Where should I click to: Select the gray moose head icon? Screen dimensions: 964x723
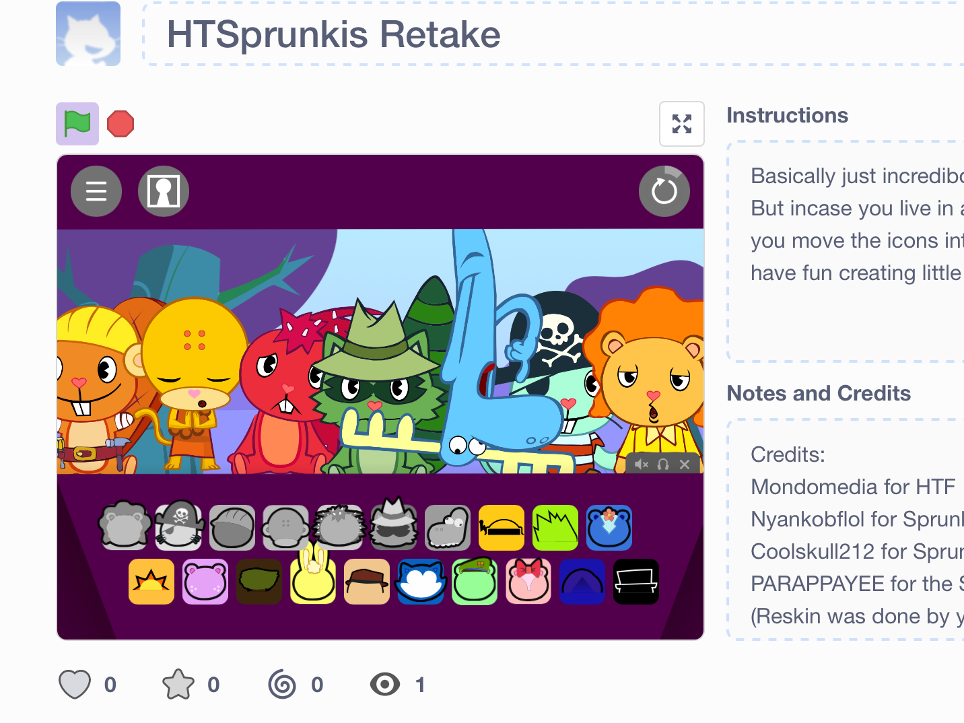(448, 528)
